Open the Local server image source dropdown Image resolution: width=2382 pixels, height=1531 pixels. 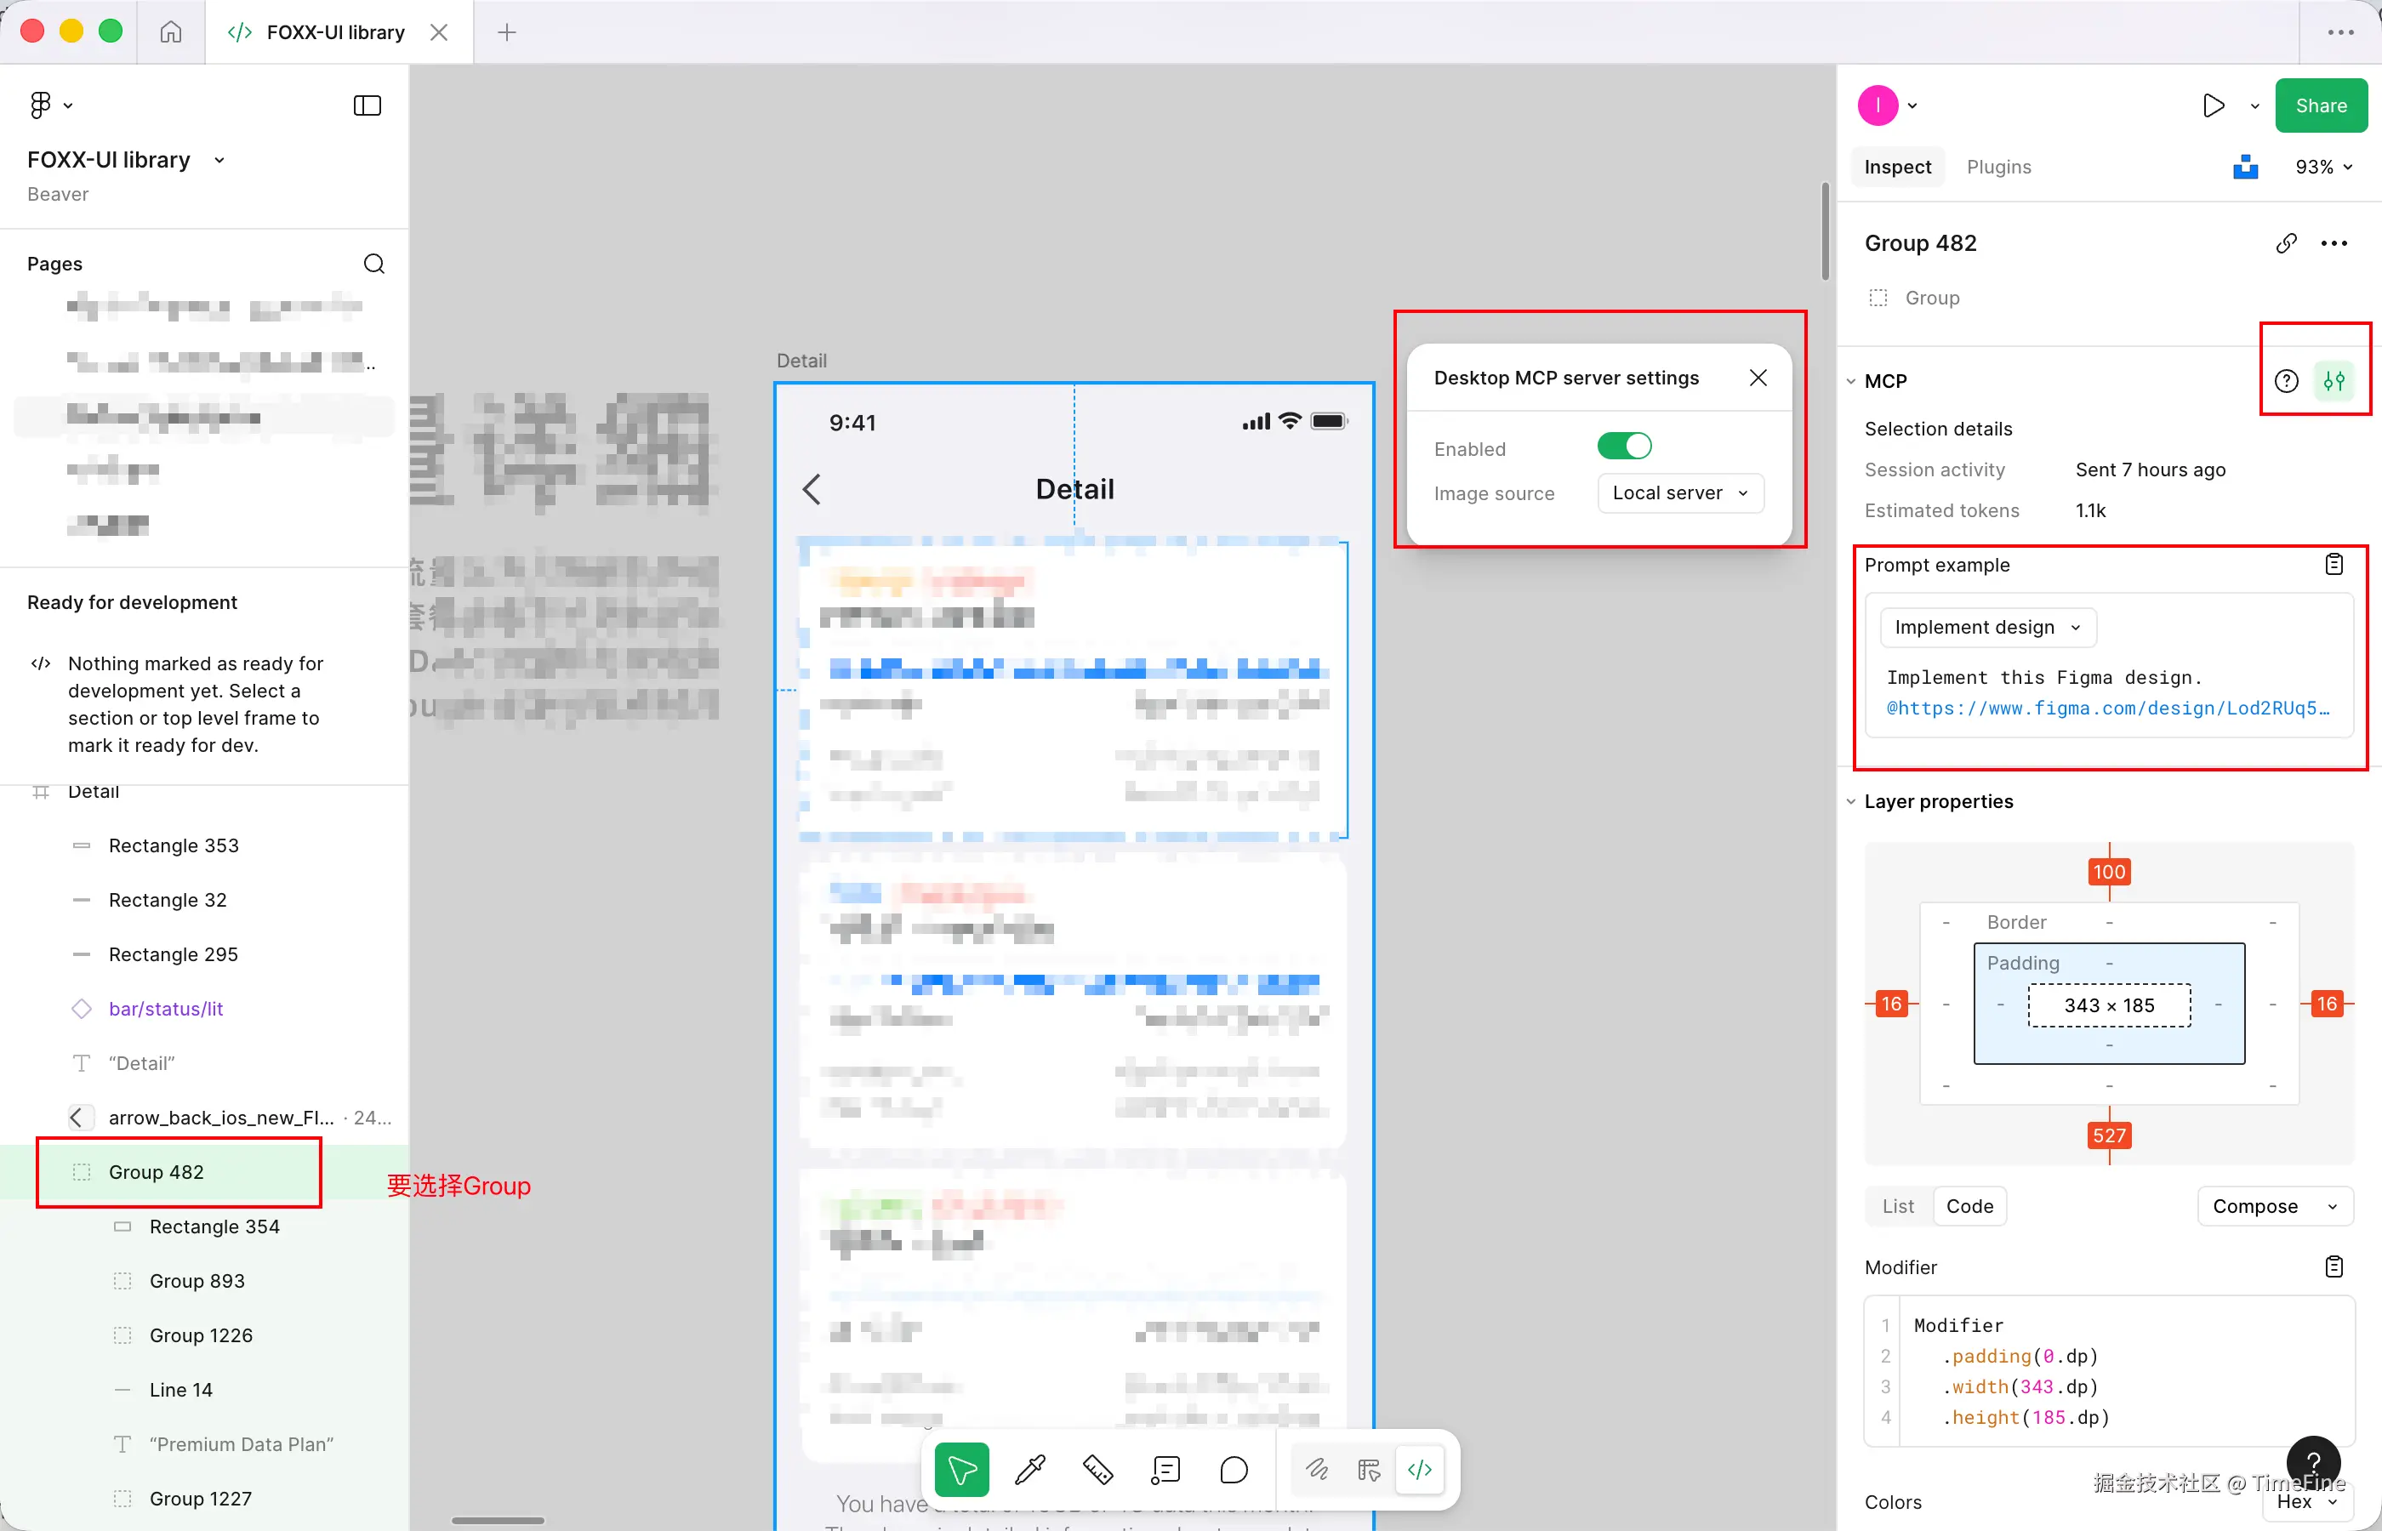click(1679, 493)
